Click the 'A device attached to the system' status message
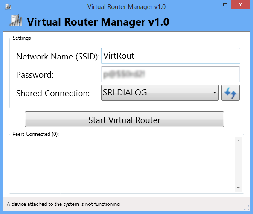This screenshot has height=214, width=253. pos(63,204)
